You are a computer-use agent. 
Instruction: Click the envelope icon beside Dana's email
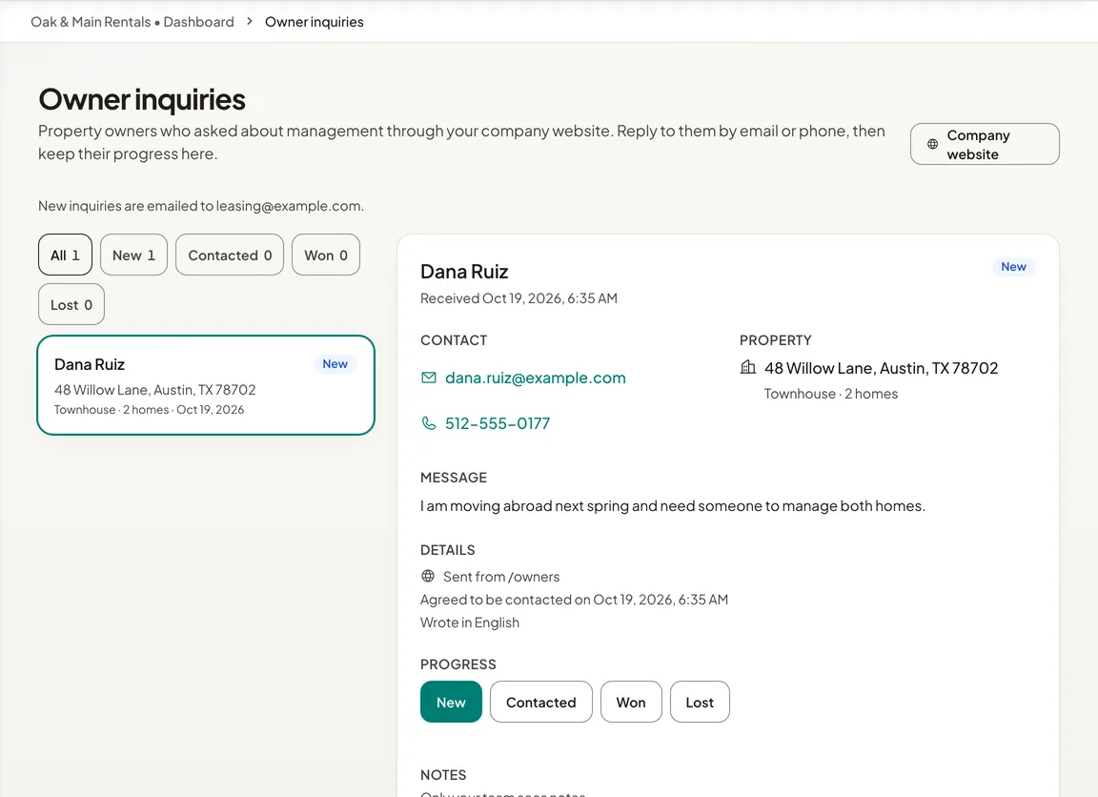point(429,378)
